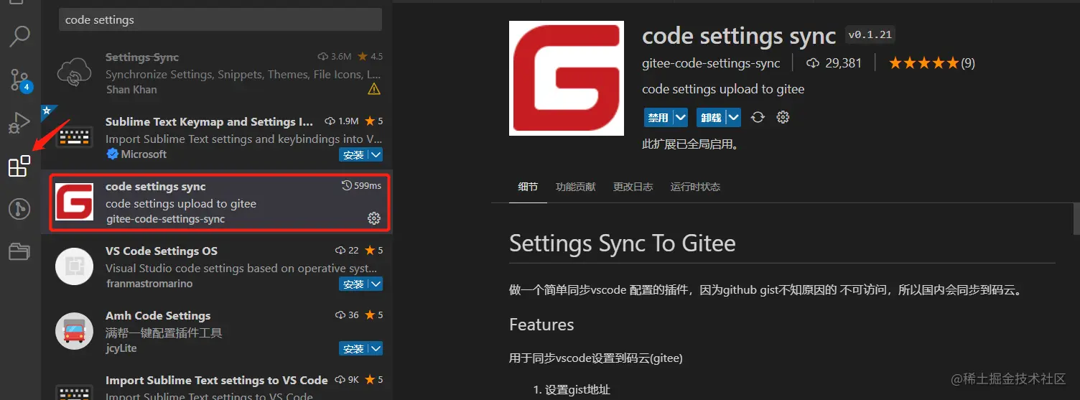
Task: Click the 卸载 uninstall button
Action: [711, 117]
